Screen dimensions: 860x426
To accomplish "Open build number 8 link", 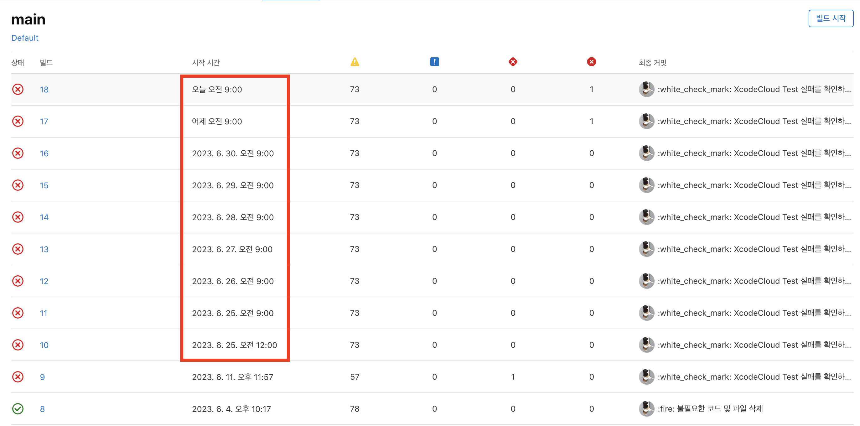I will tap(42, 409).
